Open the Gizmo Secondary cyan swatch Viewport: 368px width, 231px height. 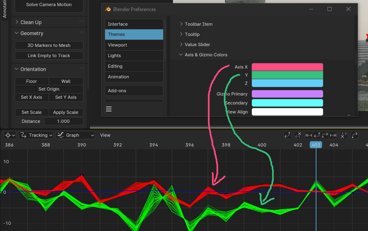(287, 103)
